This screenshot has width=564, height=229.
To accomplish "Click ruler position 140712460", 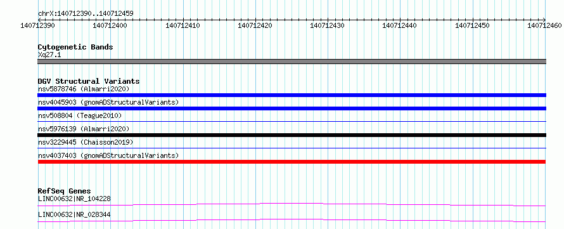I will coord(545,25).
